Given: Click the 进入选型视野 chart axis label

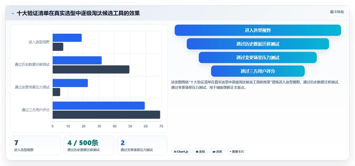Looking at the screenshot, I should (x=39, y=42).
